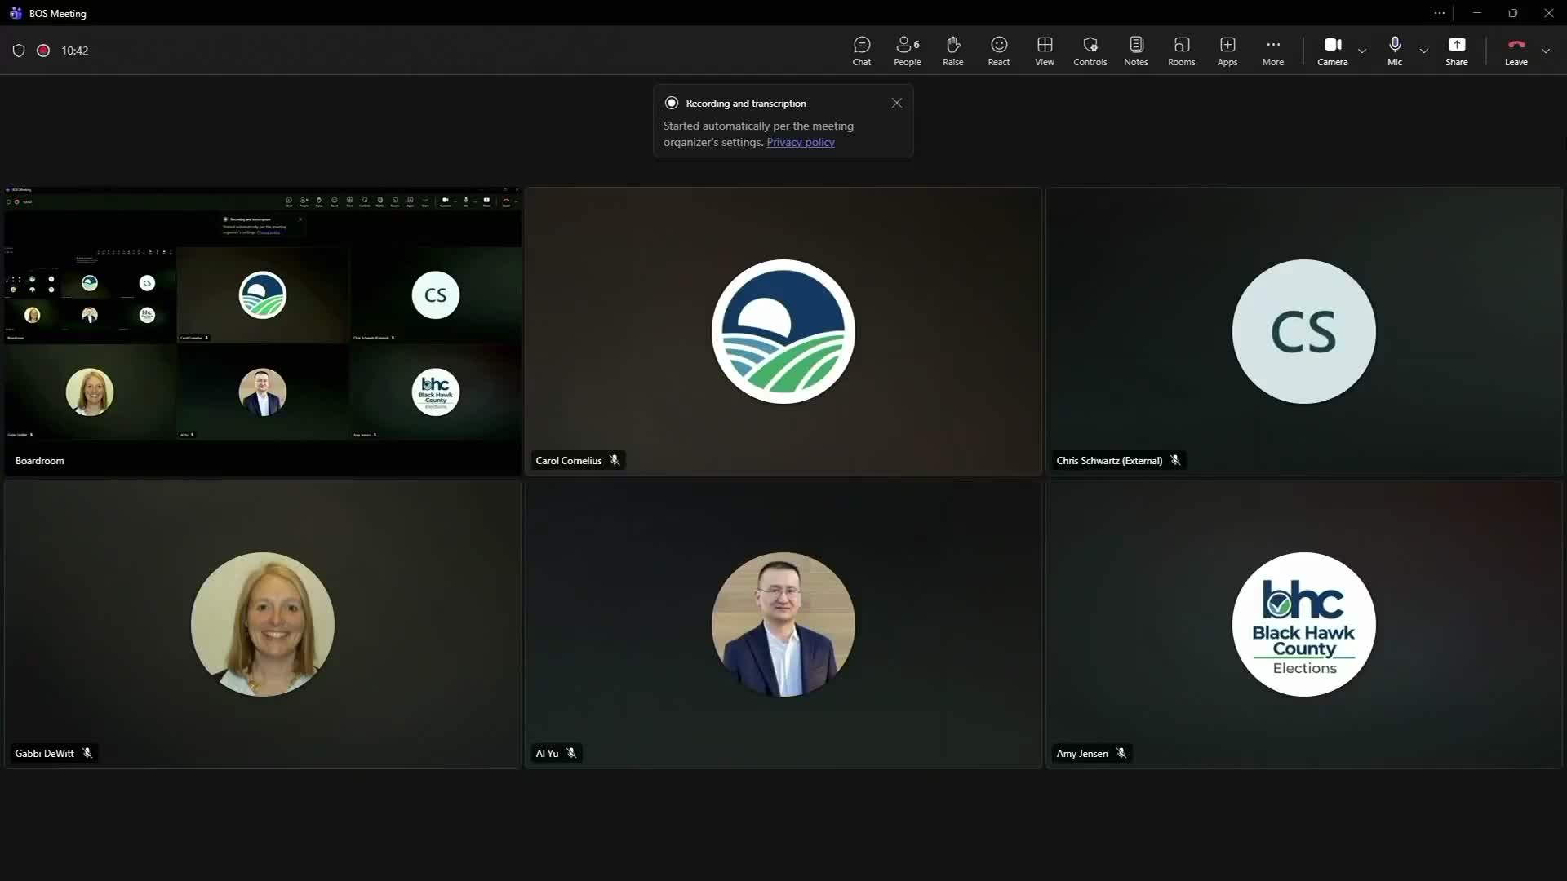Toggle the Camera on or off
The height and width of the screenshot is (881, 1567).
(x=1332, y=51)
